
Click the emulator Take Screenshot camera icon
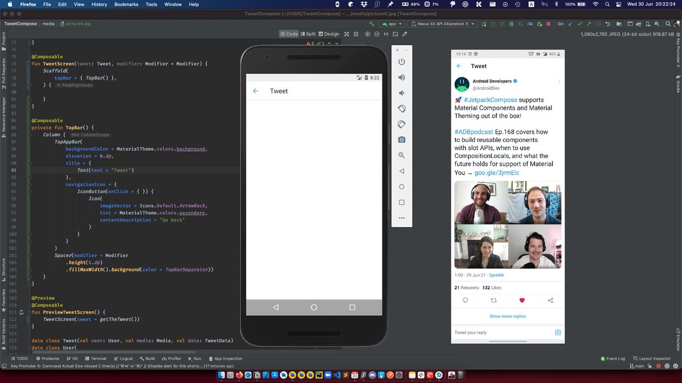[x=401, y=140]
